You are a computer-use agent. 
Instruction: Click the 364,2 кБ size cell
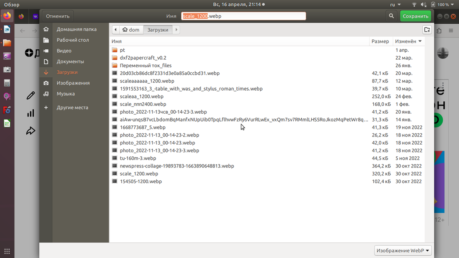(381, 166)
